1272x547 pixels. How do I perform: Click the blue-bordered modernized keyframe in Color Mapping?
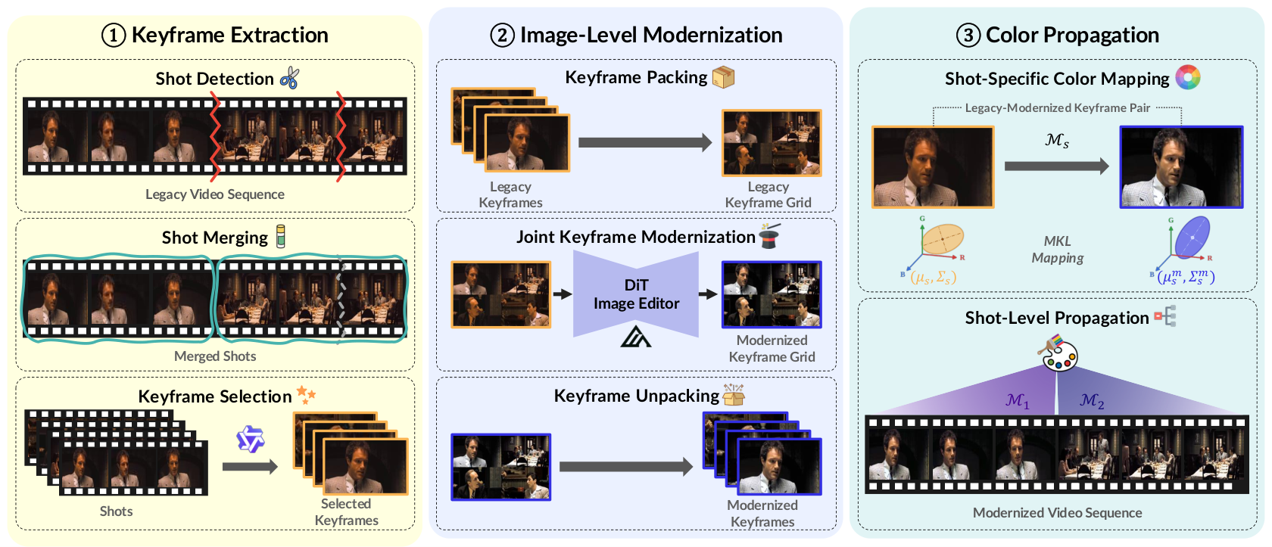(x=1181, y=167)
